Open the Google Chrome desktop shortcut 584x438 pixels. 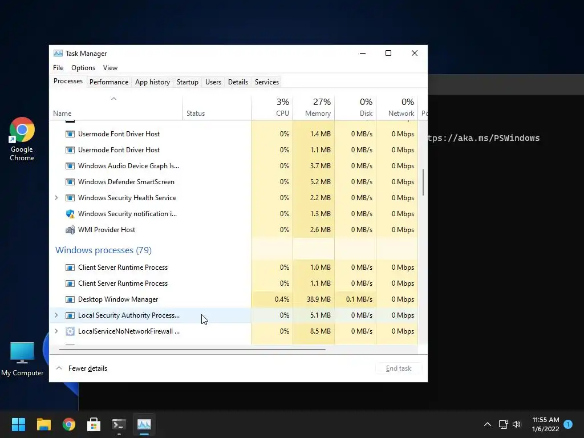(x=22, y=139)
